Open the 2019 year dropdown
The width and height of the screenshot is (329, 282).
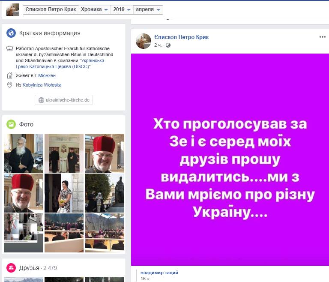[x=122, y=9]
